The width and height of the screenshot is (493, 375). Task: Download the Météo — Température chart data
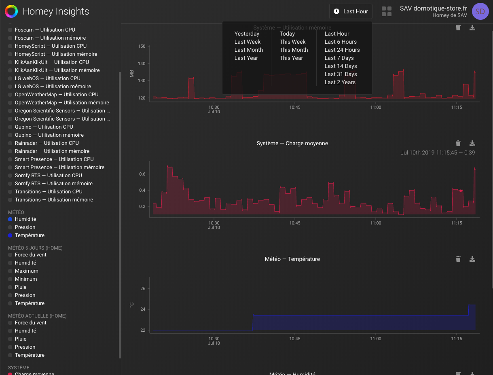[x=472, y=258]
